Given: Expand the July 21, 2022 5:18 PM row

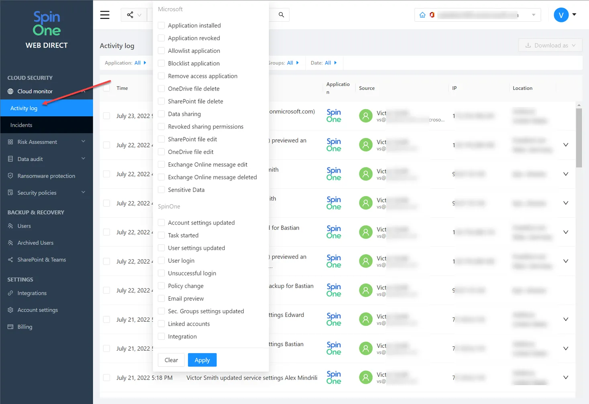Looking at the screenshot, I should coord(566,377).
